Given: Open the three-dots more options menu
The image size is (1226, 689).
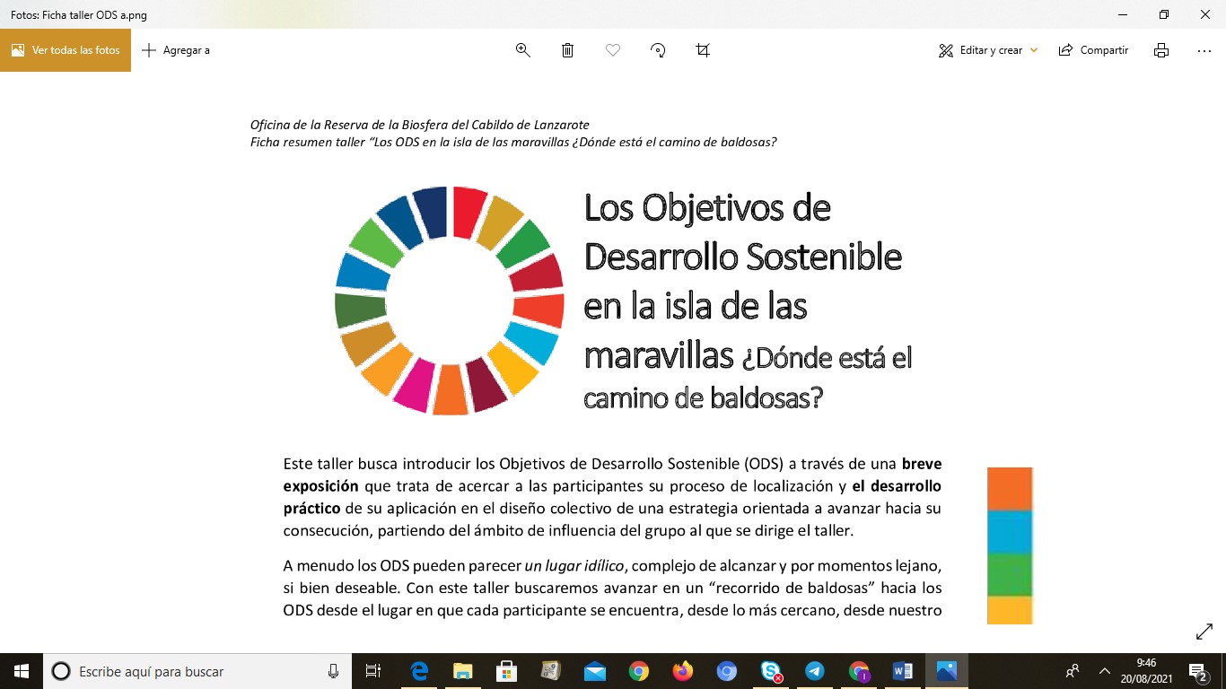Looking at the screenshot, I should point(1204,50).
